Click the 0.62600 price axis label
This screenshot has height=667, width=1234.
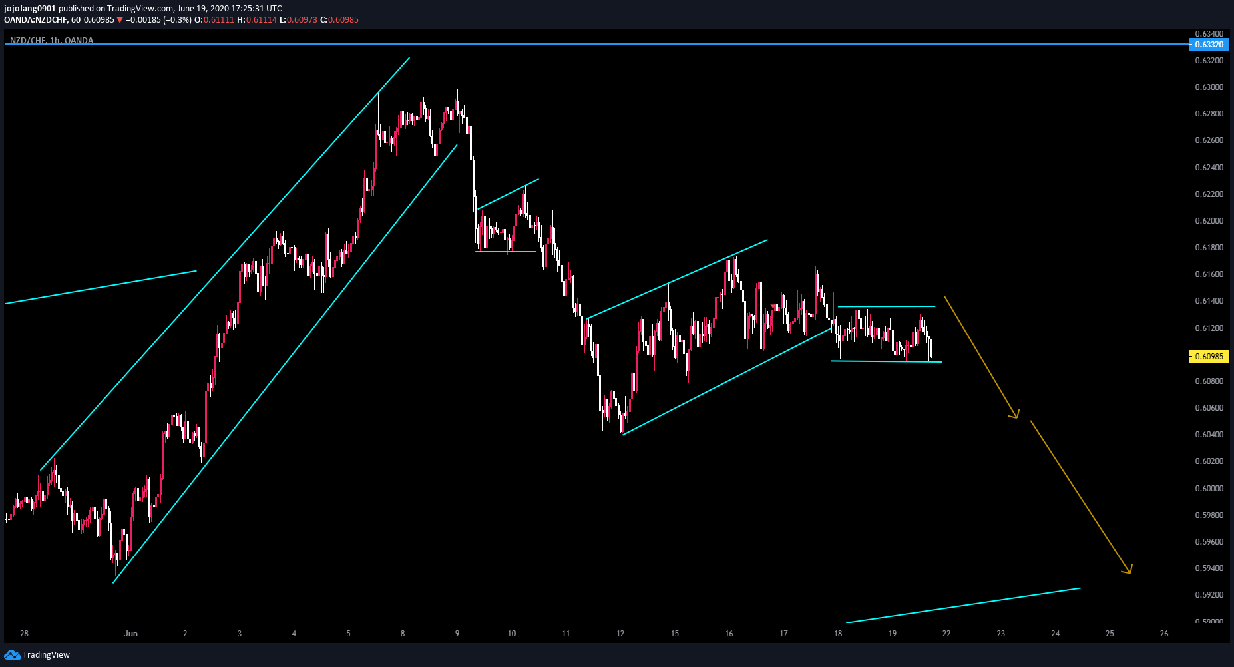point(1209,140)
